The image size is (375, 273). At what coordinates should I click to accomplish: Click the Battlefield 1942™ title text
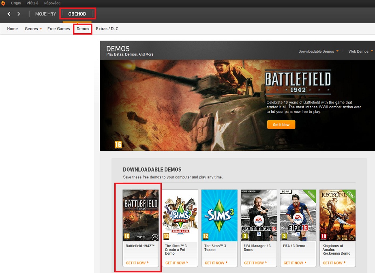[140, 246]
